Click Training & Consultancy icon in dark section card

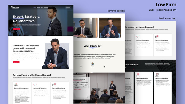[157, 75]
